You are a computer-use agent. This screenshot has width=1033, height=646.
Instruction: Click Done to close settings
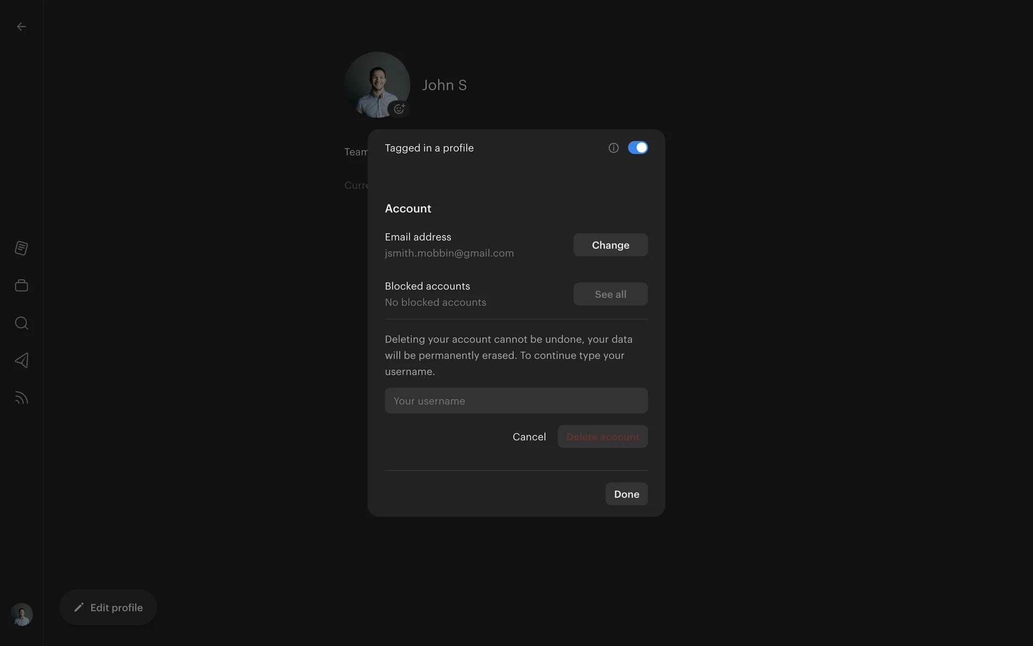(626, 494)
